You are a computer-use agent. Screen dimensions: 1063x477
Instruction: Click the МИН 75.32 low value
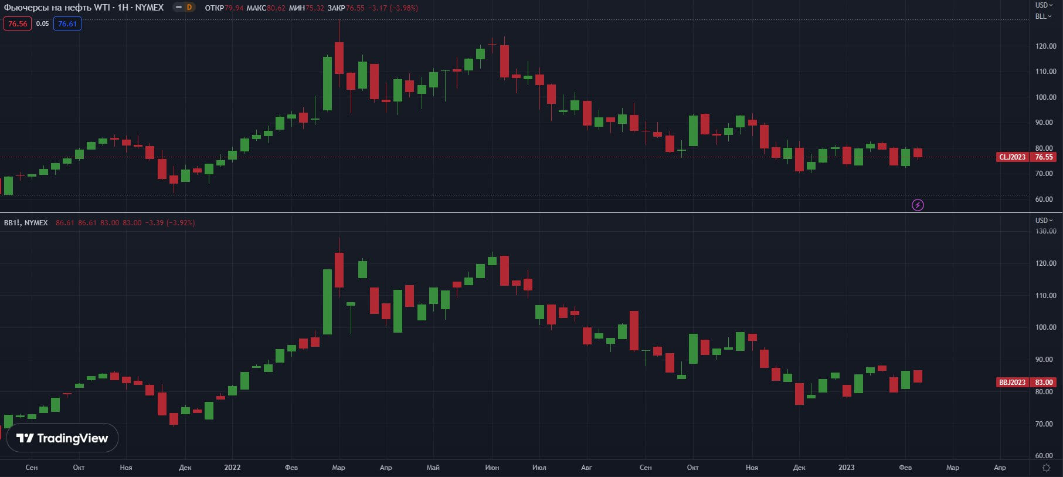pos(307,8)
